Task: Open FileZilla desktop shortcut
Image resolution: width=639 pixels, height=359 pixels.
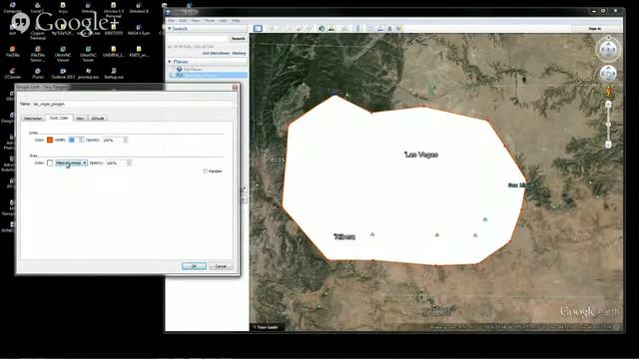Action: [x=13, y=52]
